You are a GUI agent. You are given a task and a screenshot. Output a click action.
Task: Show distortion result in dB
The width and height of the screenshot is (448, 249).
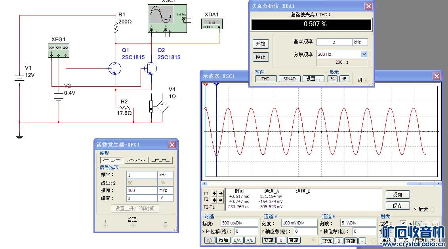tap(344, 79)
